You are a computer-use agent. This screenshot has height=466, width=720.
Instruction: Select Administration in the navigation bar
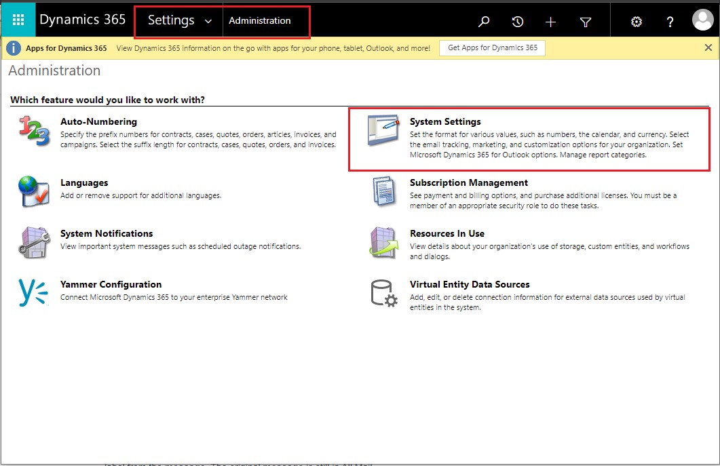pos(260,20)
